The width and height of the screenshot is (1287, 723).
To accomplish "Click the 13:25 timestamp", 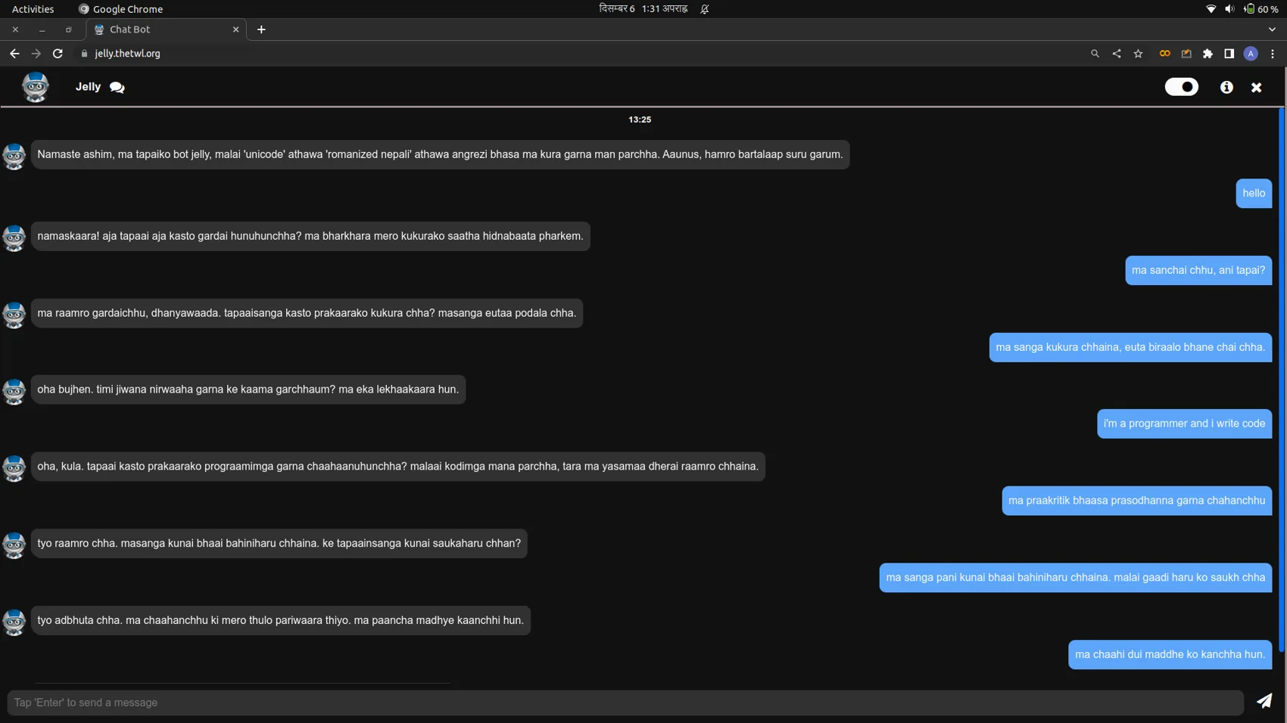I will pos(640,119).
